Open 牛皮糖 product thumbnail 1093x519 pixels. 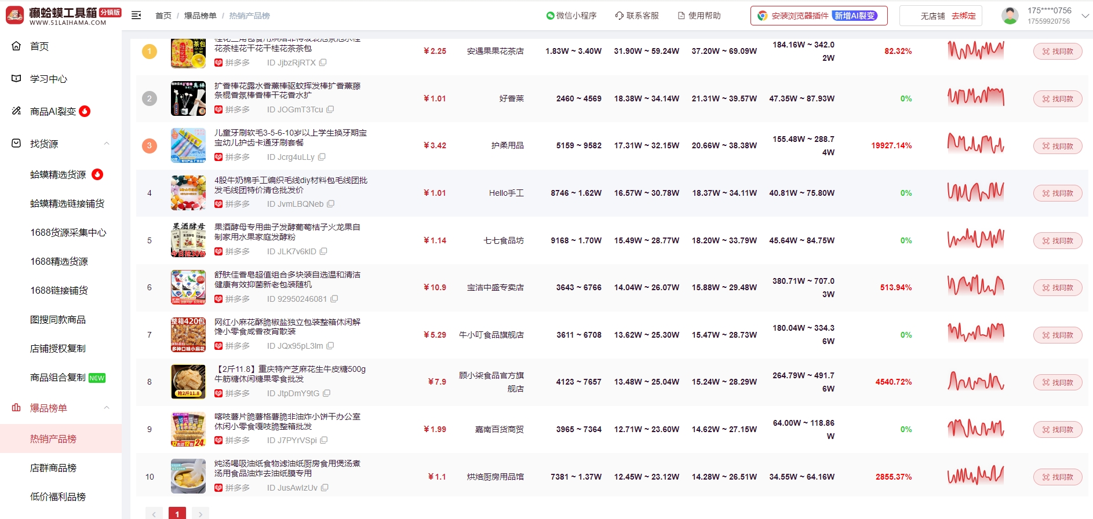188,382
